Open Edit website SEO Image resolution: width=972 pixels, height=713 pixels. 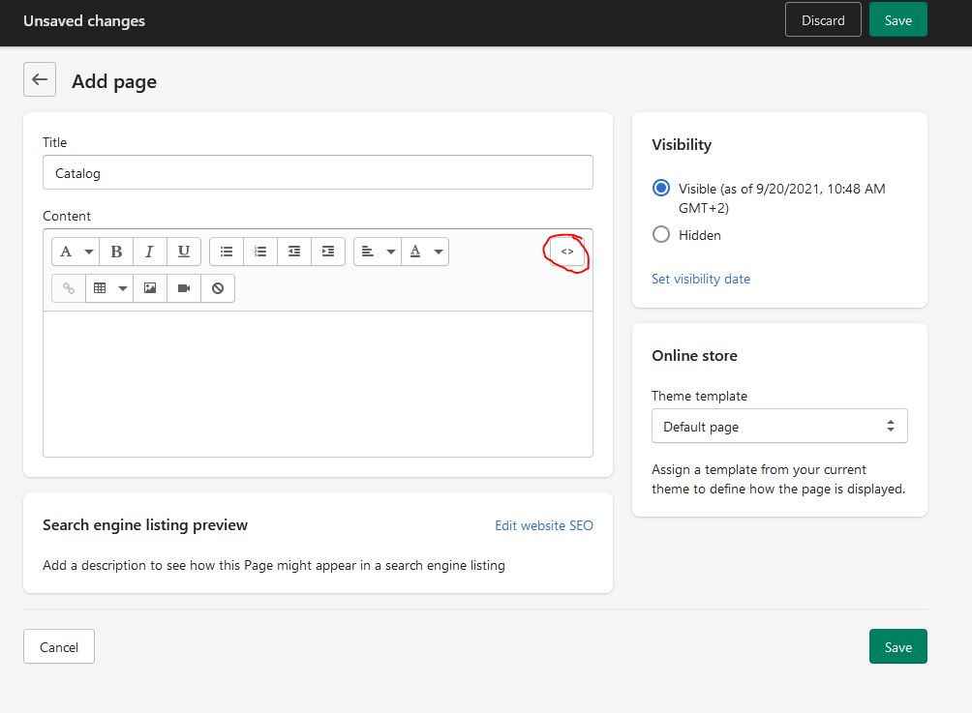pos(543,525)
